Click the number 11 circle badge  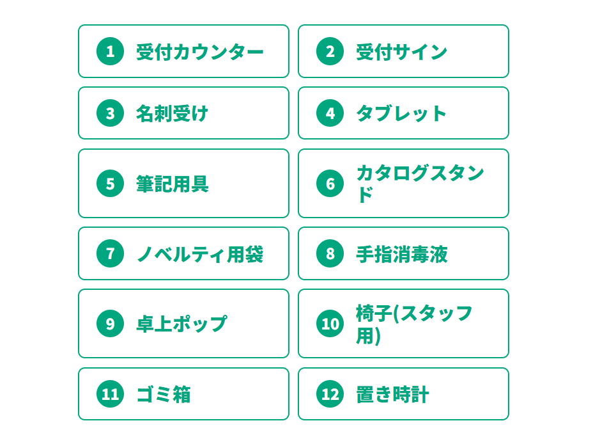point(110,394)
